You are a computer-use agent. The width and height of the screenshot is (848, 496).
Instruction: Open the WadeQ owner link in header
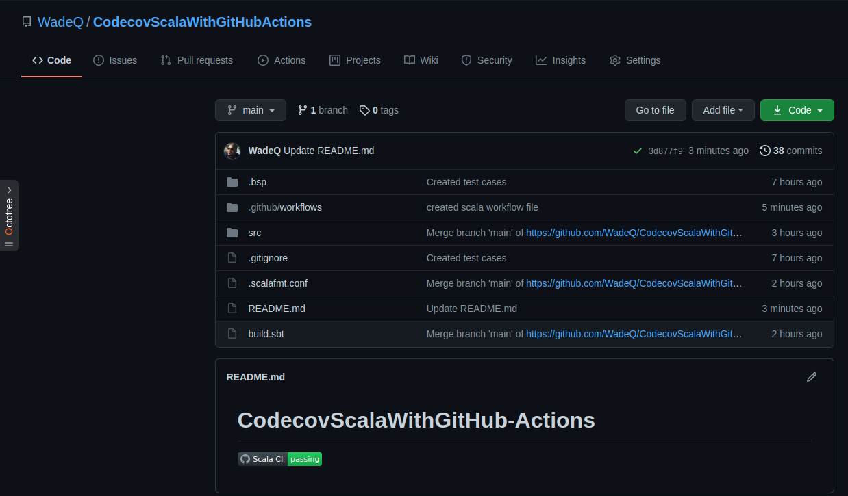coord(60,22)
